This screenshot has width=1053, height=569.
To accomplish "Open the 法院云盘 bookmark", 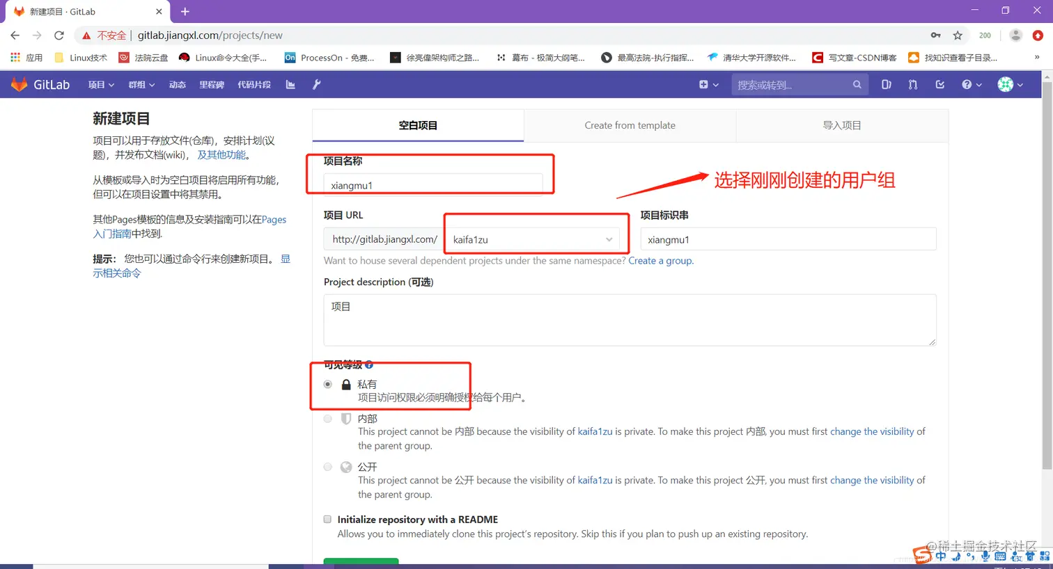I will point(143,57).
